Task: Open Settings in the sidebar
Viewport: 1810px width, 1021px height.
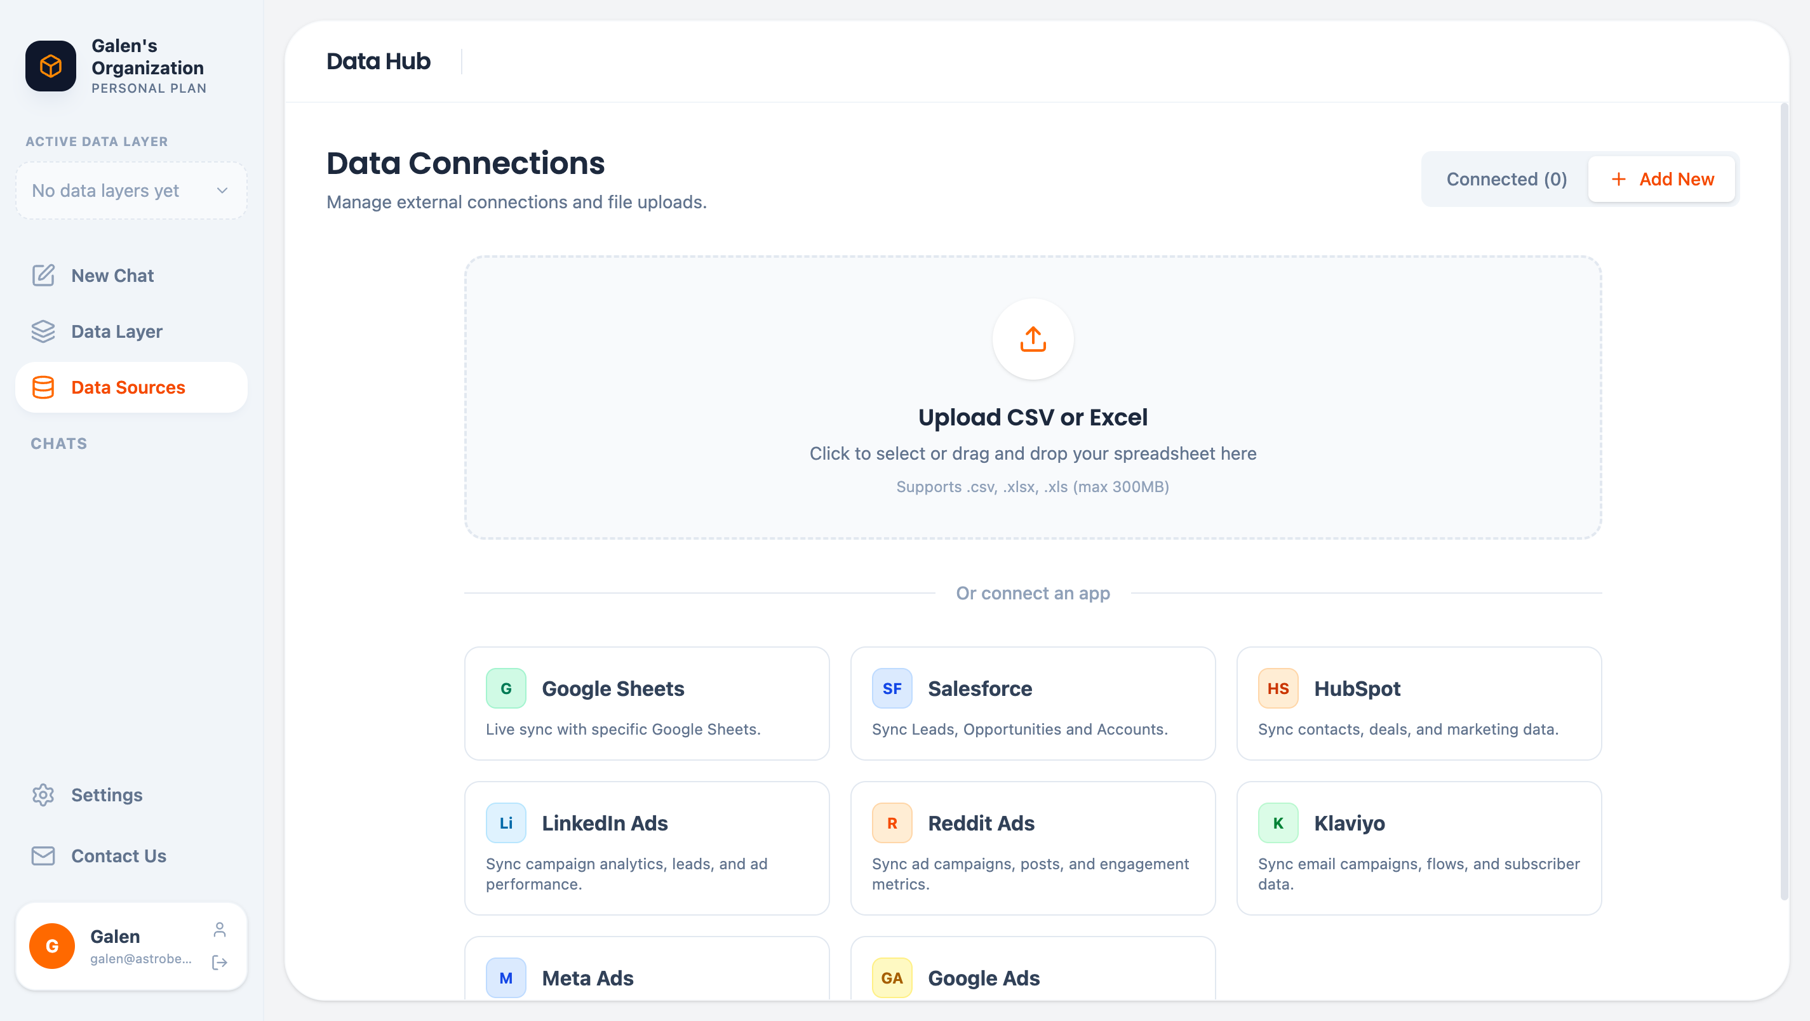Action: click(106, 795)
